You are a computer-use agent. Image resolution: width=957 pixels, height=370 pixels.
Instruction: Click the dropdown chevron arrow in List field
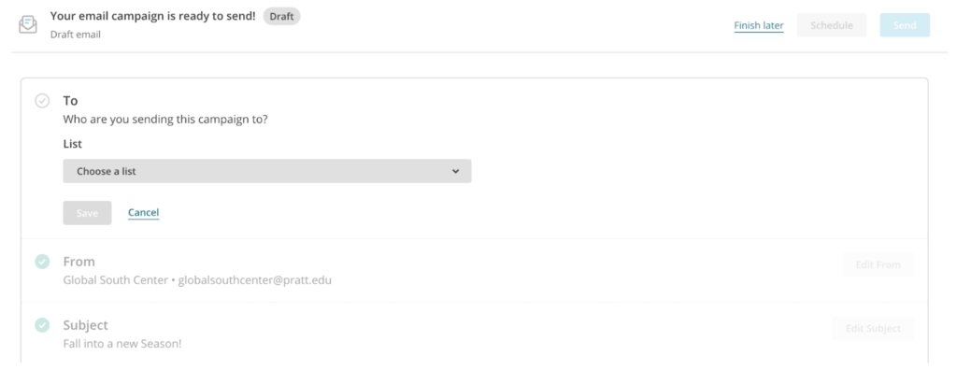[455, 172]
